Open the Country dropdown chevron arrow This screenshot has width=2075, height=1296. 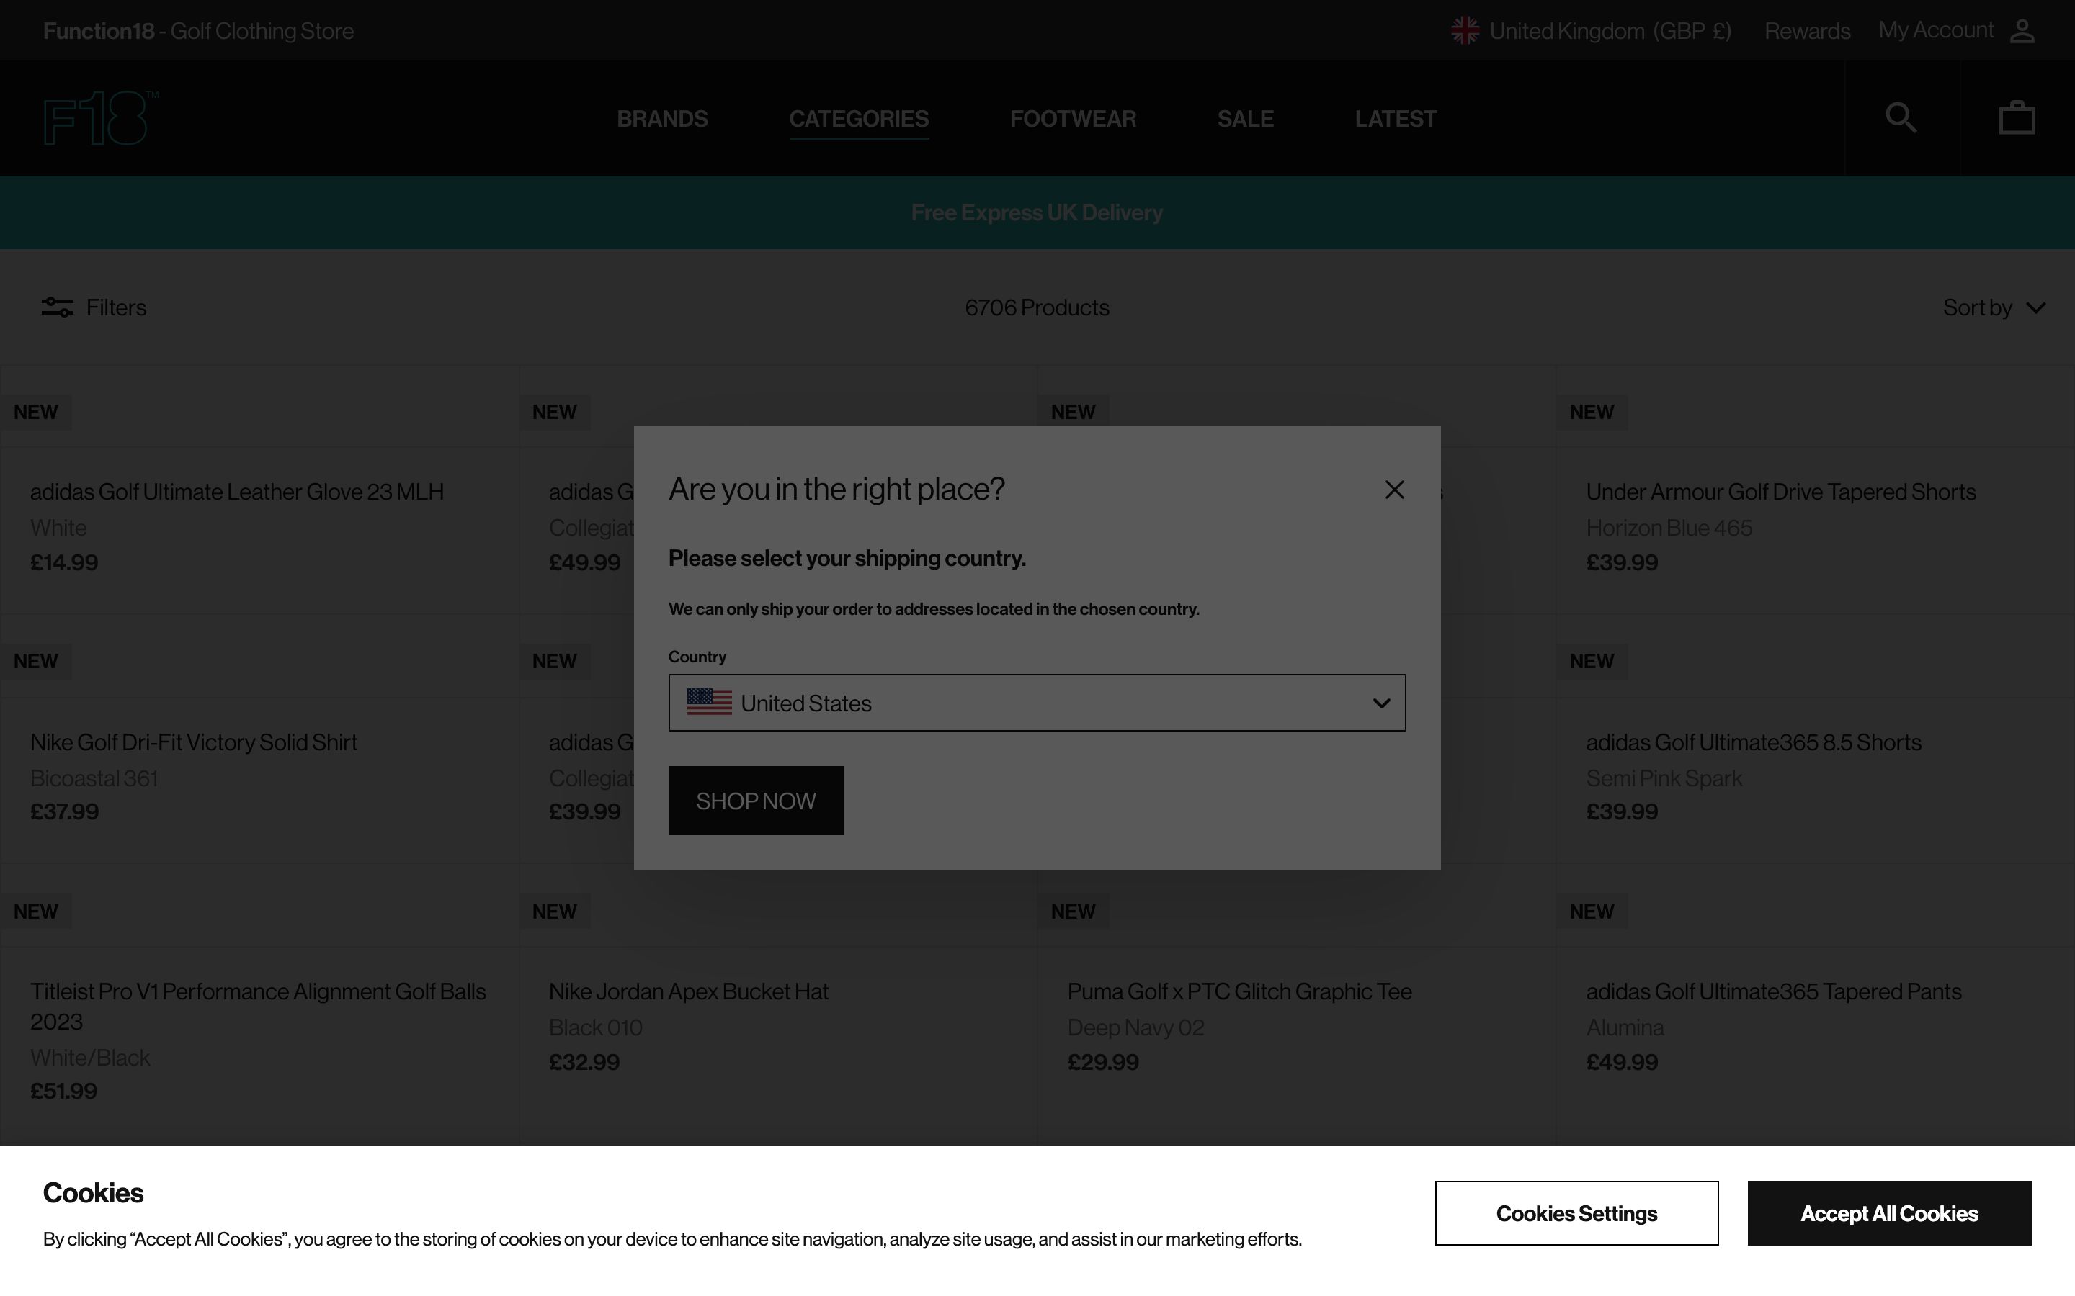(x=1381, y=703)
